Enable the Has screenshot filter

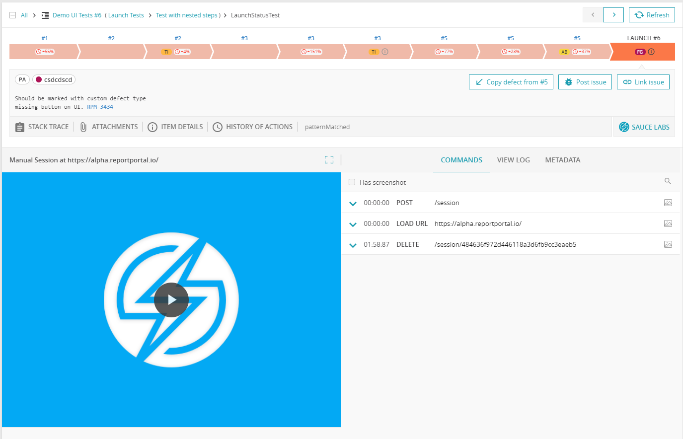point(352,182)
